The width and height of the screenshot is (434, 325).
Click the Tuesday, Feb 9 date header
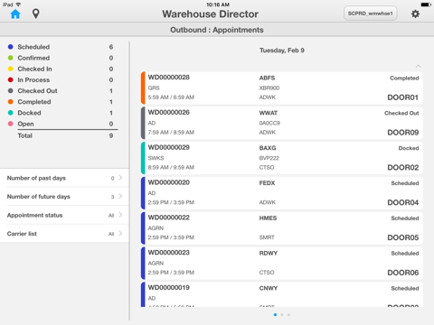(282, 51)
